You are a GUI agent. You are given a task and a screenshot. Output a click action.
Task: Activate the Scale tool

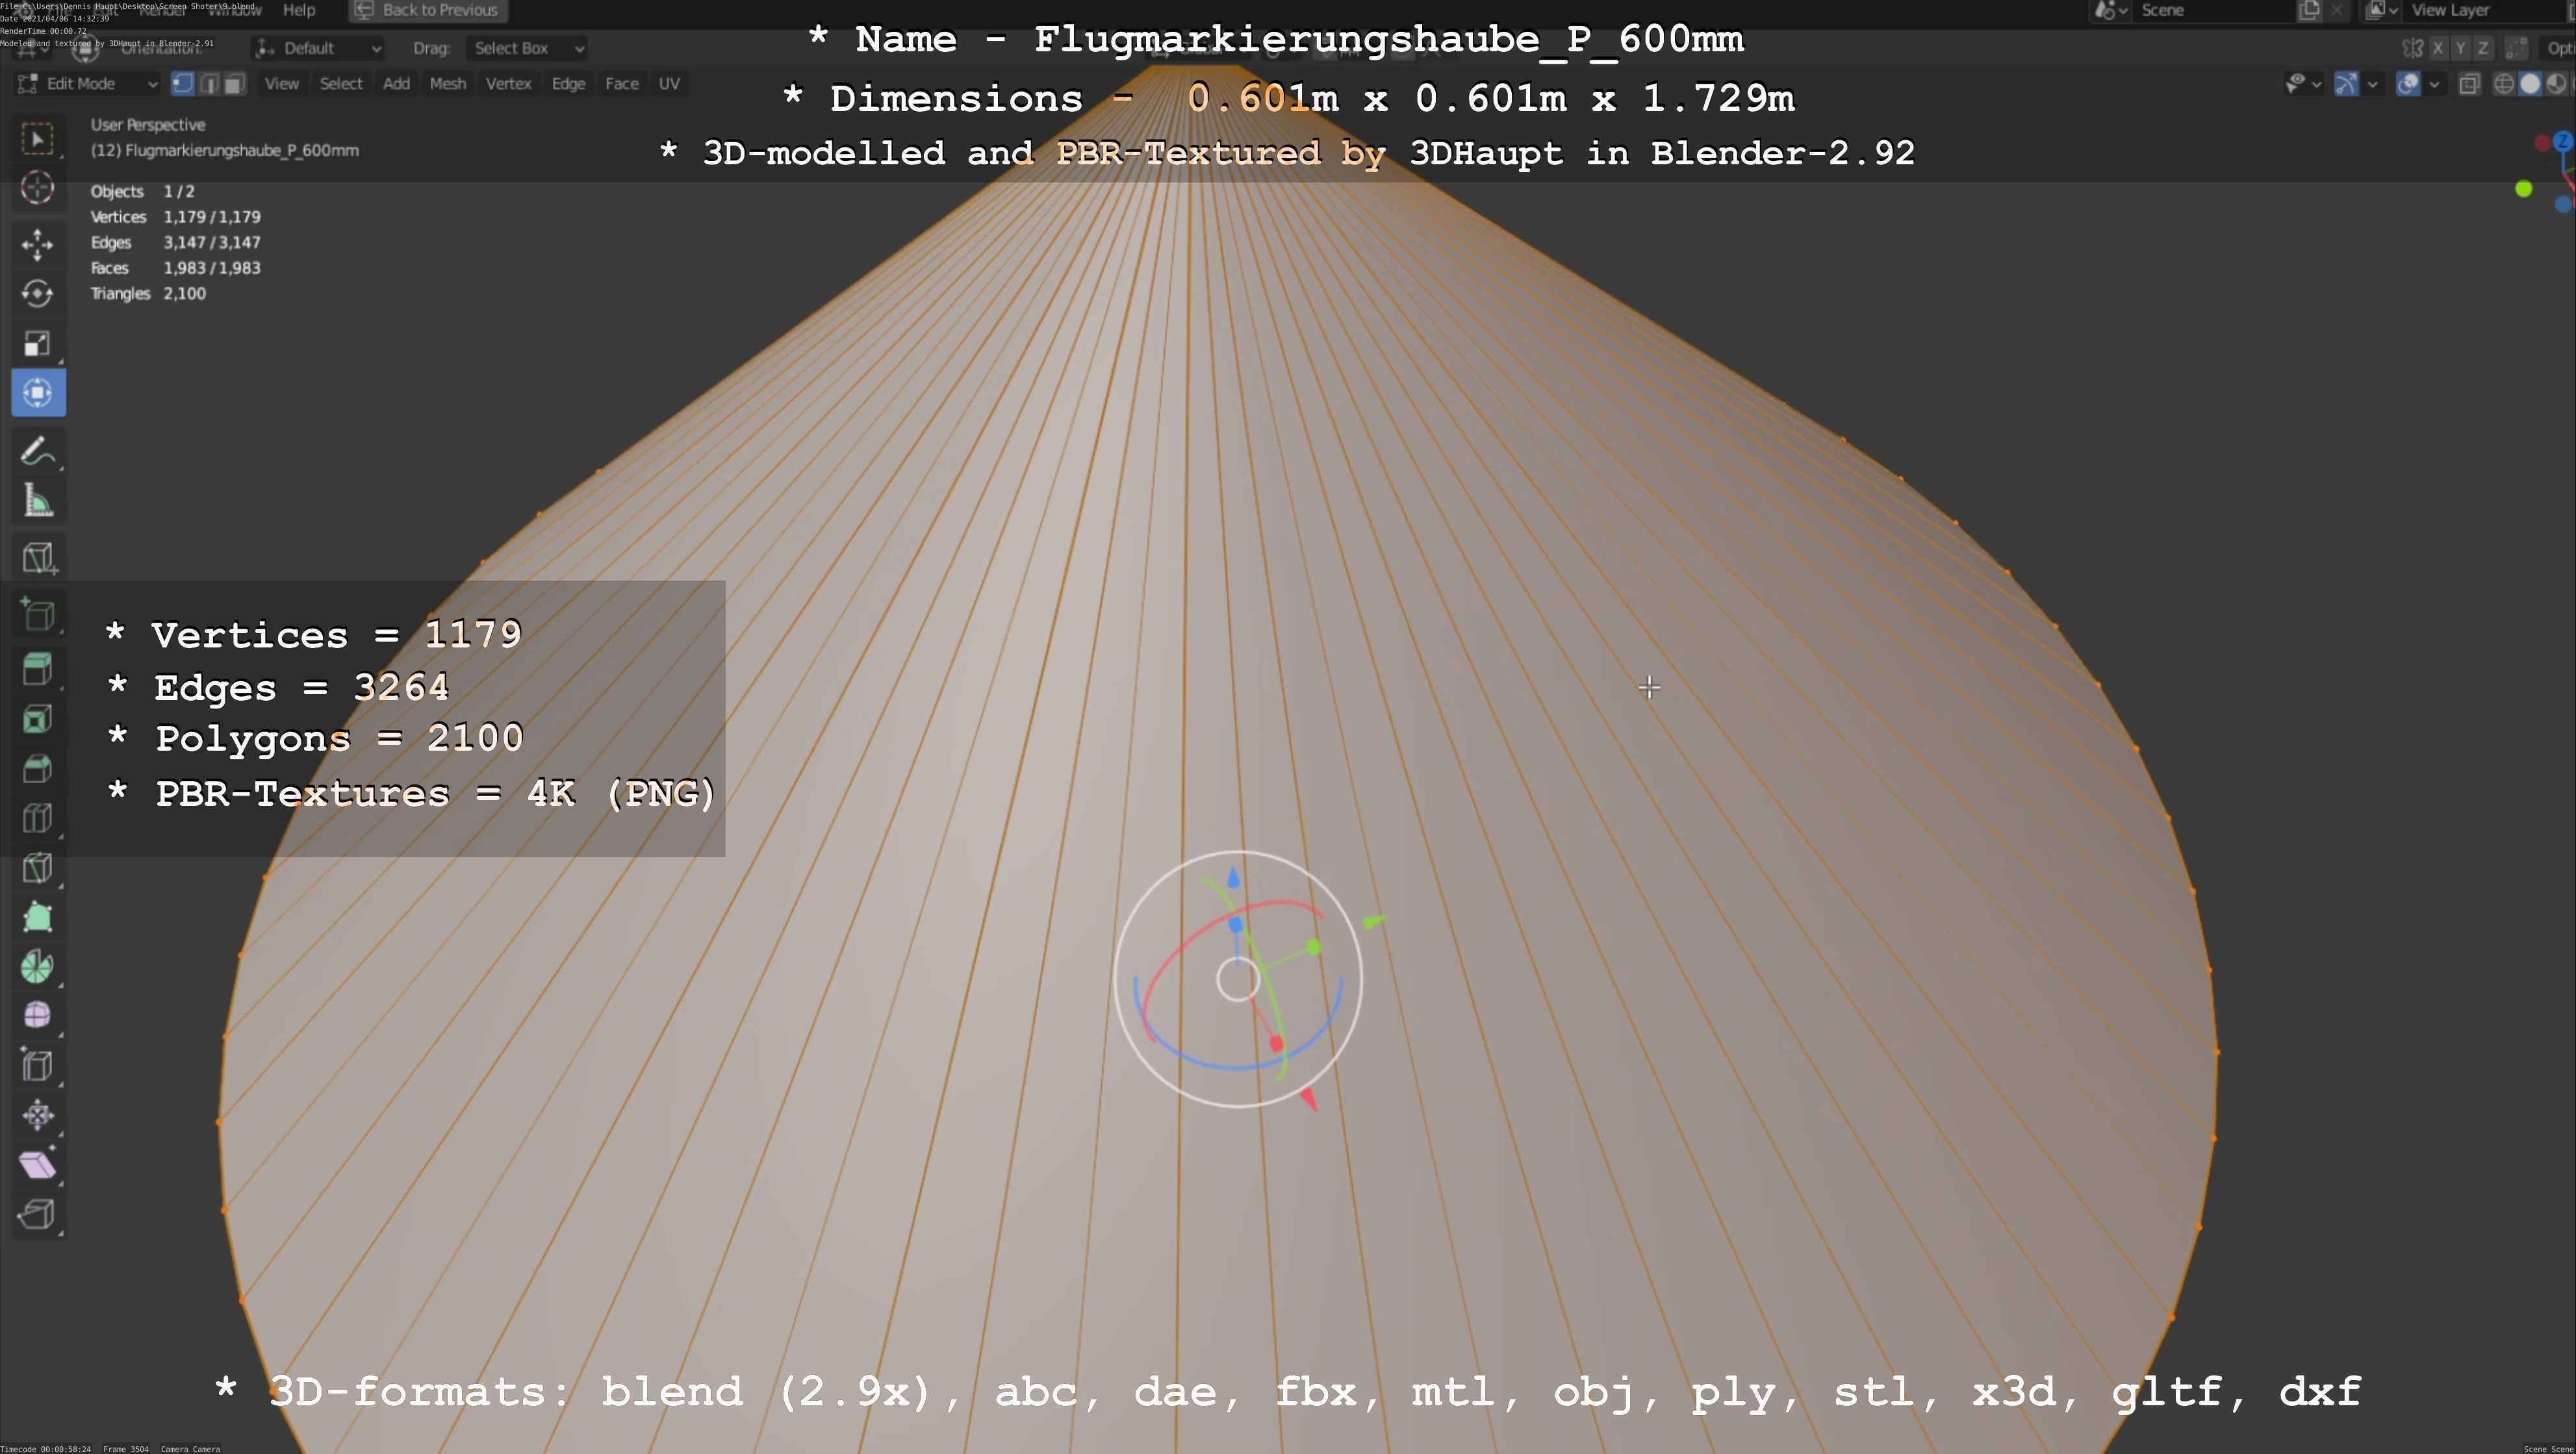point(38,344)
